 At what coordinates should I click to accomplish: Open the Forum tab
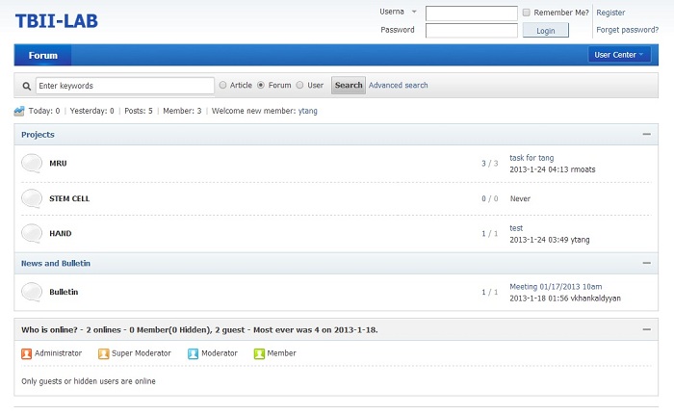(42, 55)
